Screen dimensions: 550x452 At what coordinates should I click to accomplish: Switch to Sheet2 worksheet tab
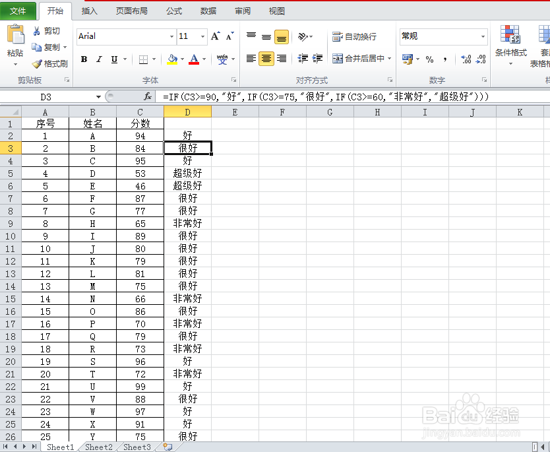point(98,447)
